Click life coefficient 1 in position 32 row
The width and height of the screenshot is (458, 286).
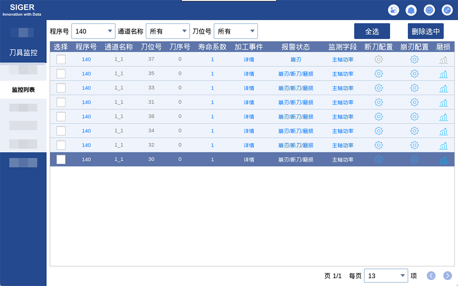pos(213,146)
